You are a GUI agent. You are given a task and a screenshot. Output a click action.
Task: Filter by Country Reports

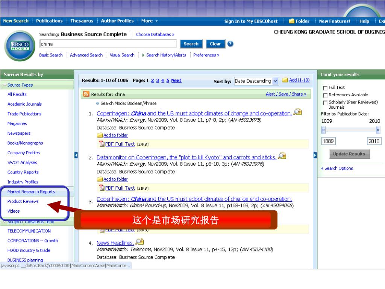(23, 172)
